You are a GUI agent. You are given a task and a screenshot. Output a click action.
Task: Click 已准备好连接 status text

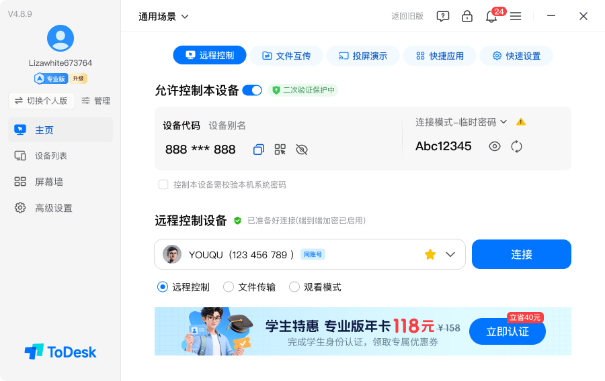[307, 221]
